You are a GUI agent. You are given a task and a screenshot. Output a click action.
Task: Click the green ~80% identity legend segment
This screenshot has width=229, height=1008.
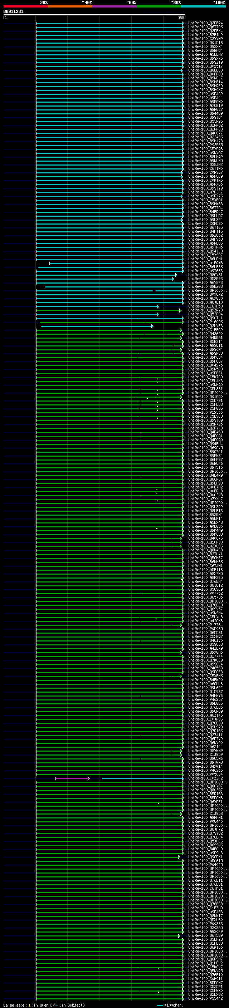coord(159,6)
